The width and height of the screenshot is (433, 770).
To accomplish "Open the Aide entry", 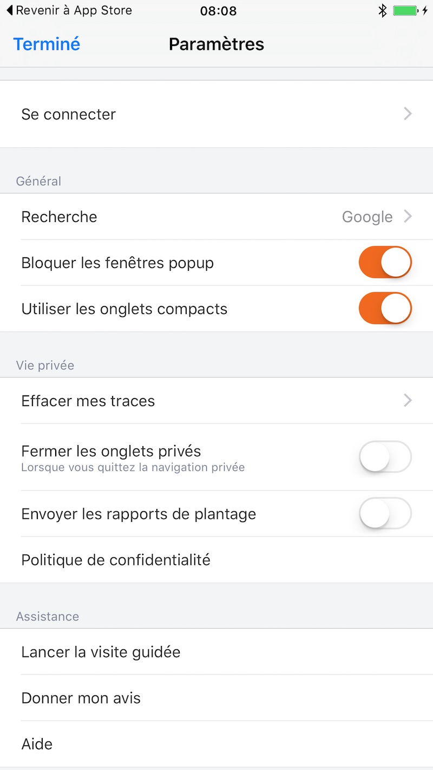I will (37, 744).
